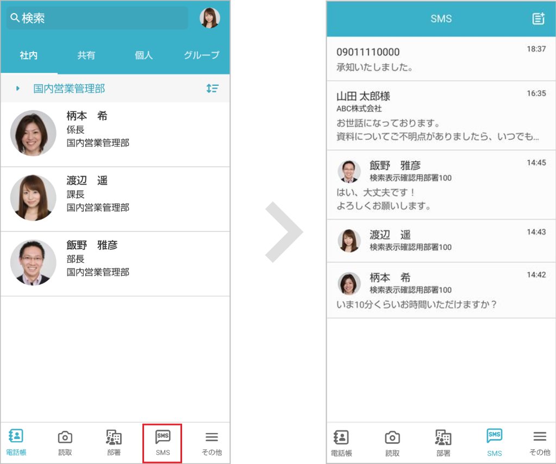
Task: Select contact name 渡辺 遥 in phonebook list
Action: coord(87,180)
